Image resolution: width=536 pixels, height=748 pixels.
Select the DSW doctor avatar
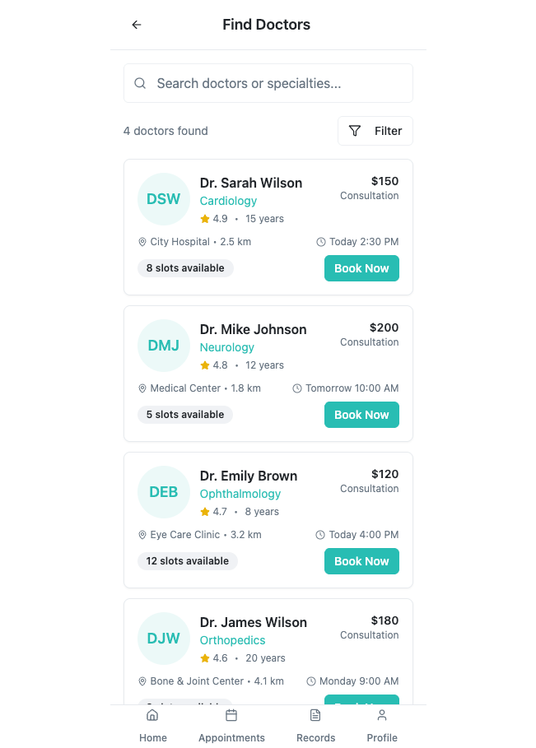click(164, 199)
